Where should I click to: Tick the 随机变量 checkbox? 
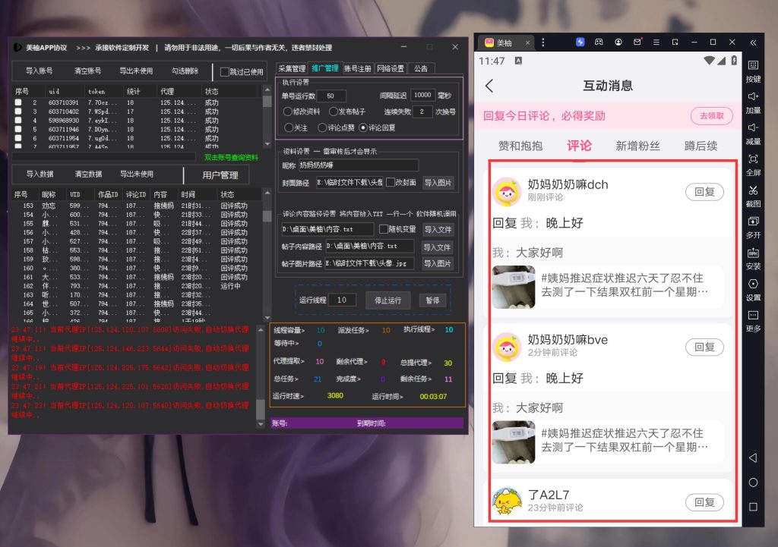382,229
